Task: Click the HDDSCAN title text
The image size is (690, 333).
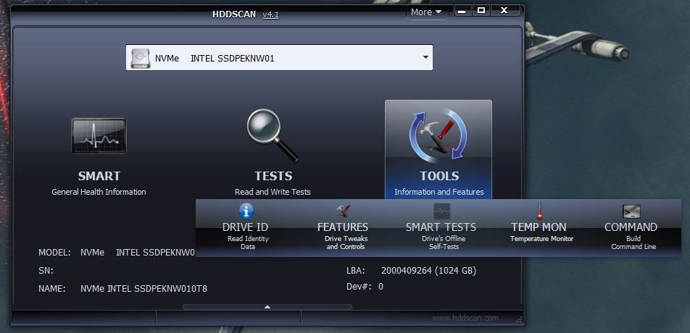Action: tap(234, 14)
